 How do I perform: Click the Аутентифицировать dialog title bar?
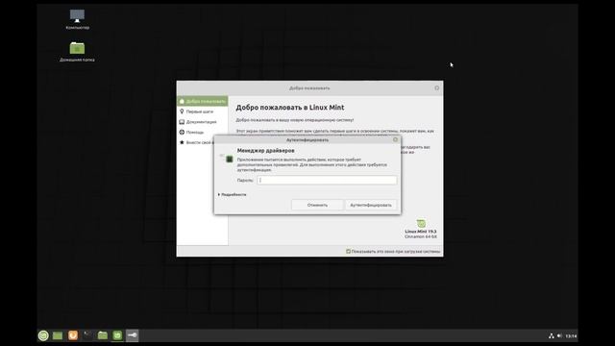click(x=307, y=139)
